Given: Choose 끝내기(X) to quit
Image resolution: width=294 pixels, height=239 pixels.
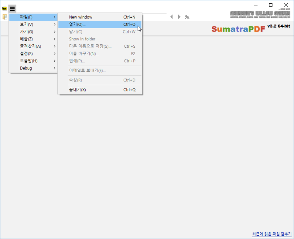Looking at the screenshot, I should [x=100, y=90].
